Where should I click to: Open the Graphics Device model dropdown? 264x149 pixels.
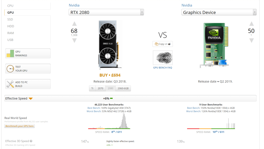[255, 12]
